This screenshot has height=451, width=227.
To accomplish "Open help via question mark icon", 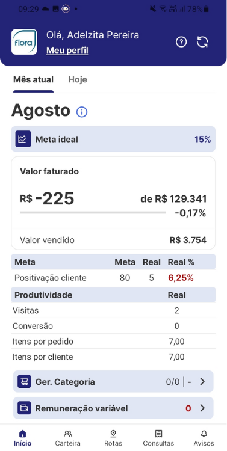I will coord(181,42).
